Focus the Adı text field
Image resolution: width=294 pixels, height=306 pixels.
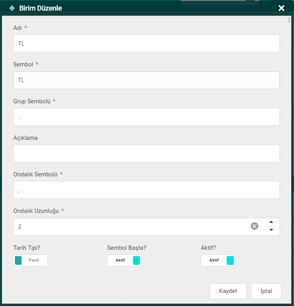coord(146,44)
